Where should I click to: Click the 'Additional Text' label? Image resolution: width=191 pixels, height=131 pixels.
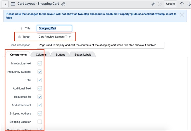click(x=22, y=88)
